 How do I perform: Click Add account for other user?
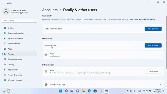coord(153,45)
